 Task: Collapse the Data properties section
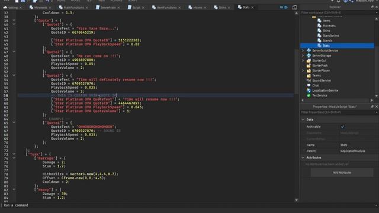303,120
